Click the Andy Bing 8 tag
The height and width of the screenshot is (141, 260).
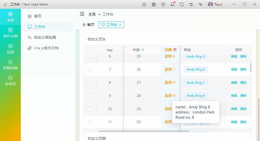point(196,96)
